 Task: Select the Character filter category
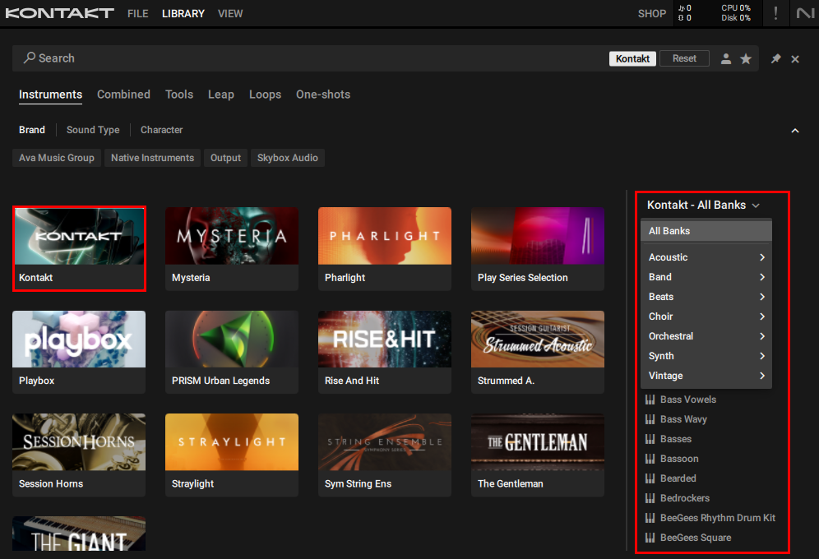tap(161, 130)
